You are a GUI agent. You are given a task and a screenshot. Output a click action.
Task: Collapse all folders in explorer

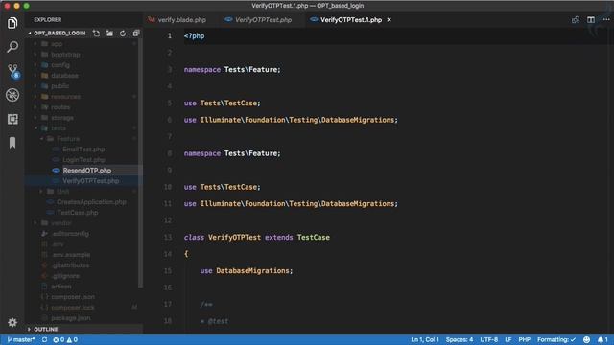tap(136, 34)
